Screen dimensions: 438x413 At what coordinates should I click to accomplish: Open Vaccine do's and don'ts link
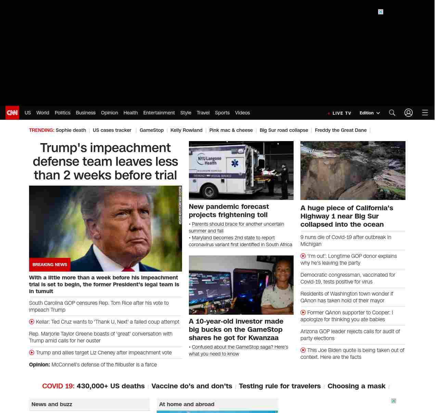click(192, 386)
